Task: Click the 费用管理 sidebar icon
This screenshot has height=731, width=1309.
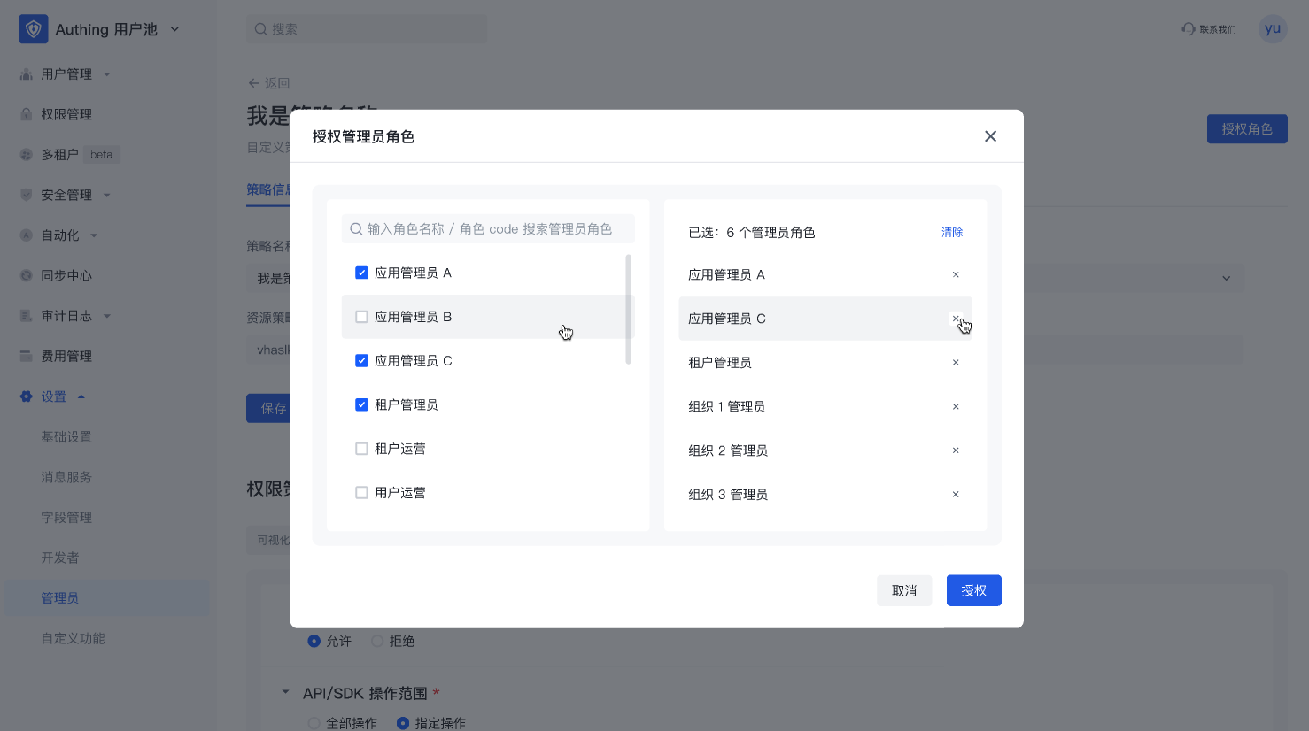Action: (27, 355)
